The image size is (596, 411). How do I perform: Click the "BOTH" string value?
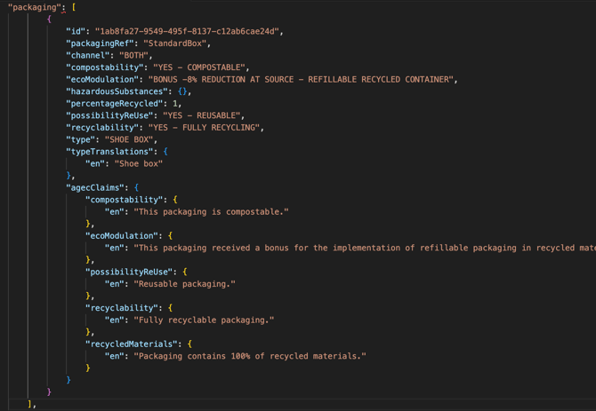[x=133, y=55]
